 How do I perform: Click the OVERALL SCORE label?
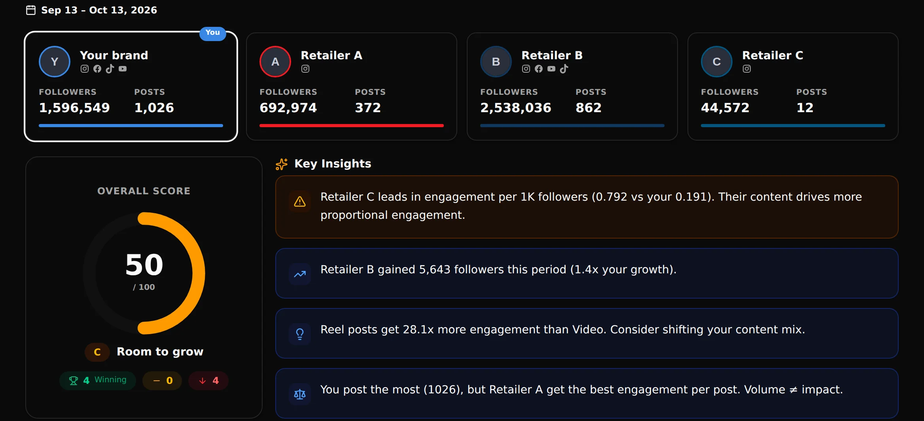click(x=144, y=191)
